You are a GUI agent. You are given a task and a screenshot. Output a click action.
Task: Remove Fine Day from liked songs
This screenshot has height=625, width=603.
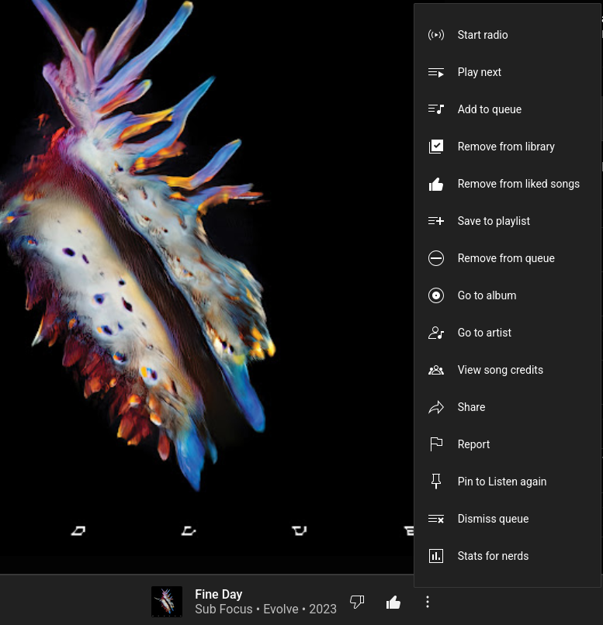[x=518, y=184]
